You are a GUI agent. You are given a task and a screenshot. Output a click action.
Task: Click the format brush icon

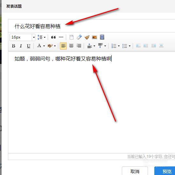(87, 37)
